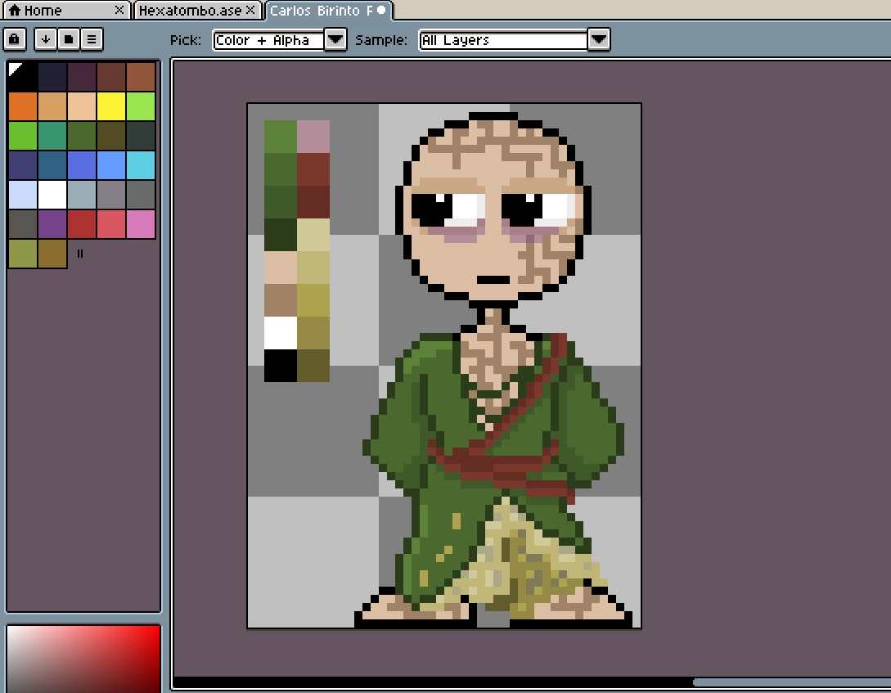Close the Hexatombo.ase tab
This screenshot has width=891, height=693.
coord(250,10)
